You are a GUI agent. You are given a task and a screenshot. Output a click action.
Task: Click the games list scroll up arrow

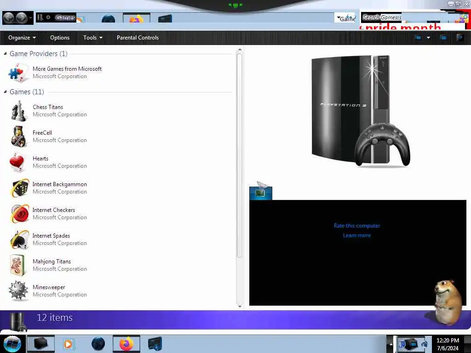239,50
